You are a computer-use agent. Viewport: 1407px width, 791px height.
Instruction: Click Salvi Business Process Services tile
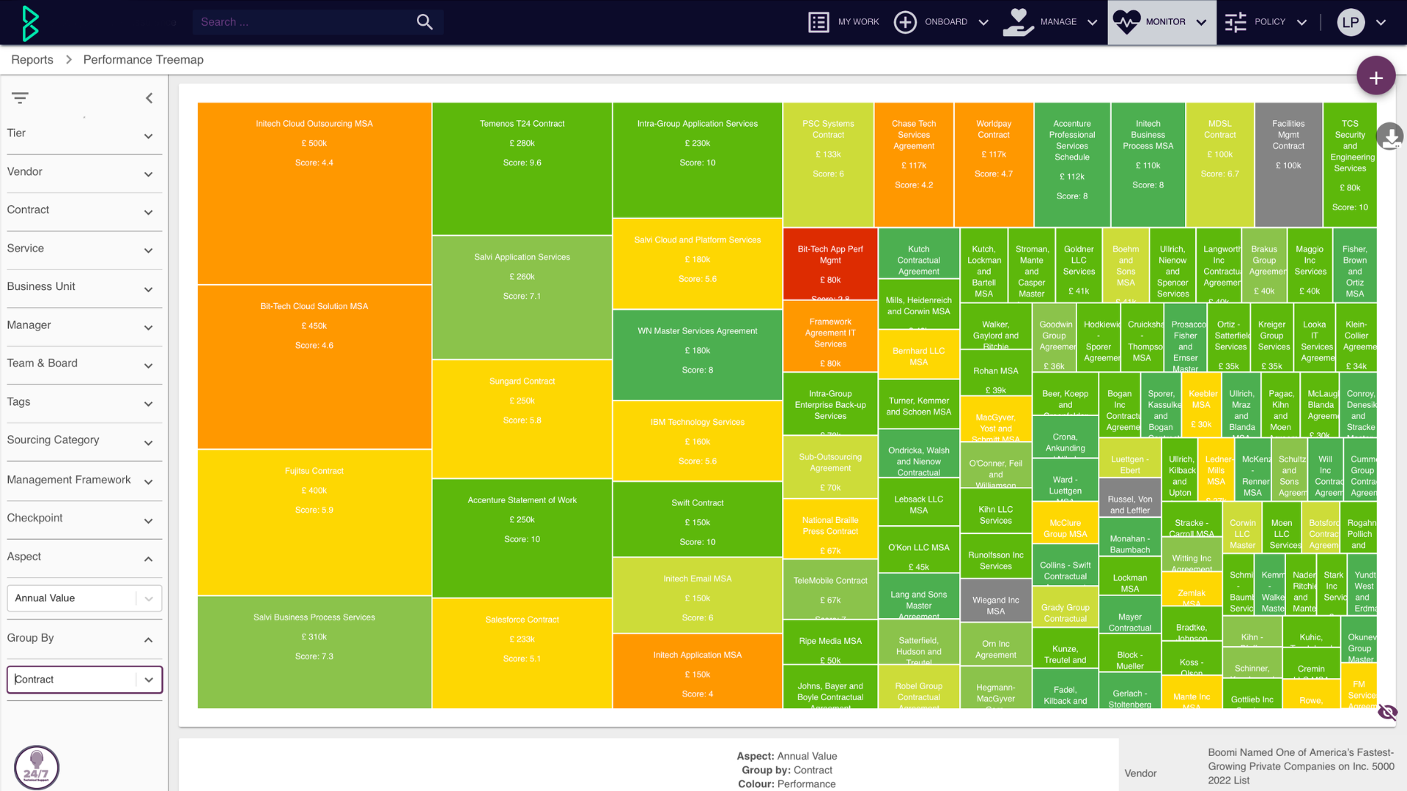click(314, 652)
